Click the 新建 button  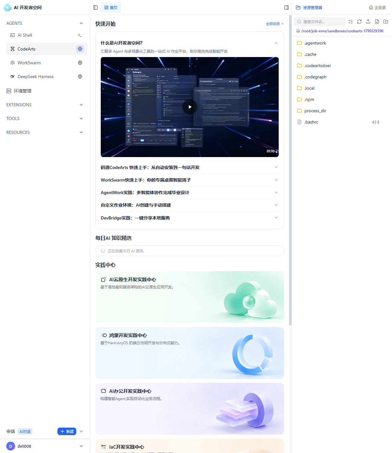tap(67, 431)
